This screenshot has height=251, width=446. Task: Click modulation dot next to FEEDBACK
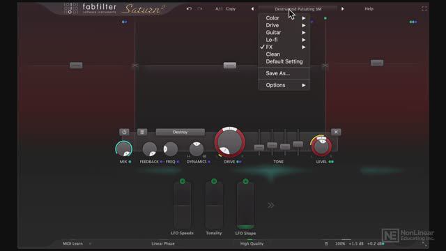161,162
